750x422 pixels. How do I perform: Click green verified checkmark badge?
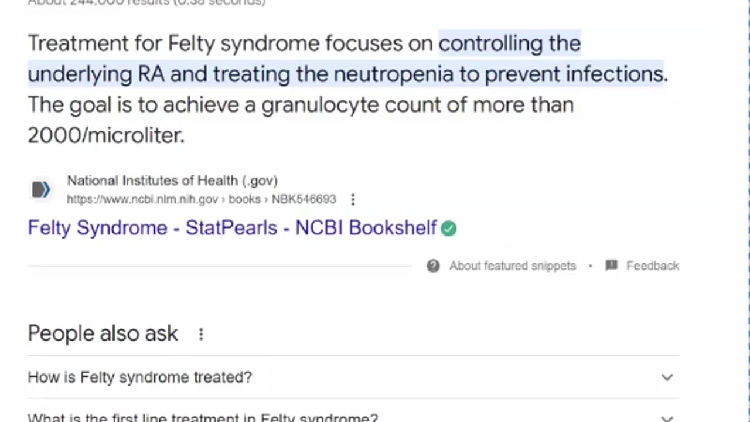pyautogui.click(x=449, y=228)
